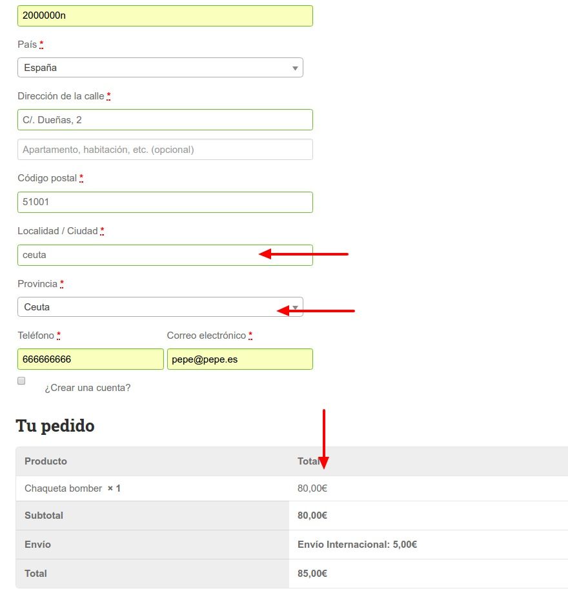
Task: Click the required asterisk beside Código postal
Action: [x=81, y=177]
